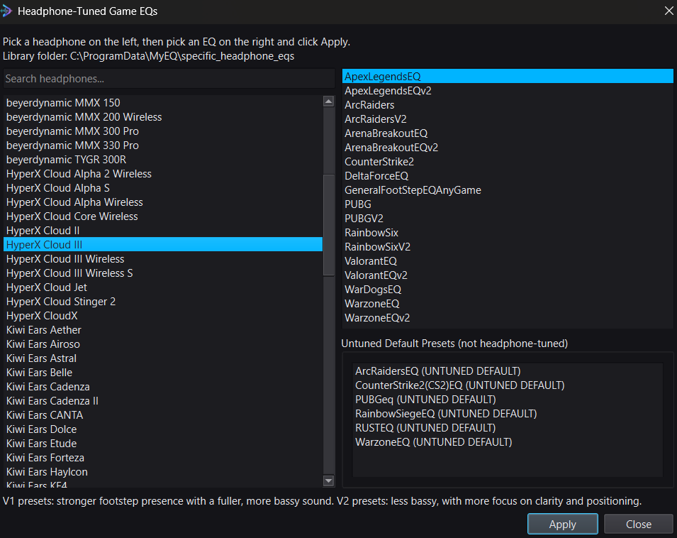The height and width of the screenshot is (538, 677).
Task: Choose RainbowSiegeEQ (UNTUNED DEFAULT)
Action: point(508,414)
